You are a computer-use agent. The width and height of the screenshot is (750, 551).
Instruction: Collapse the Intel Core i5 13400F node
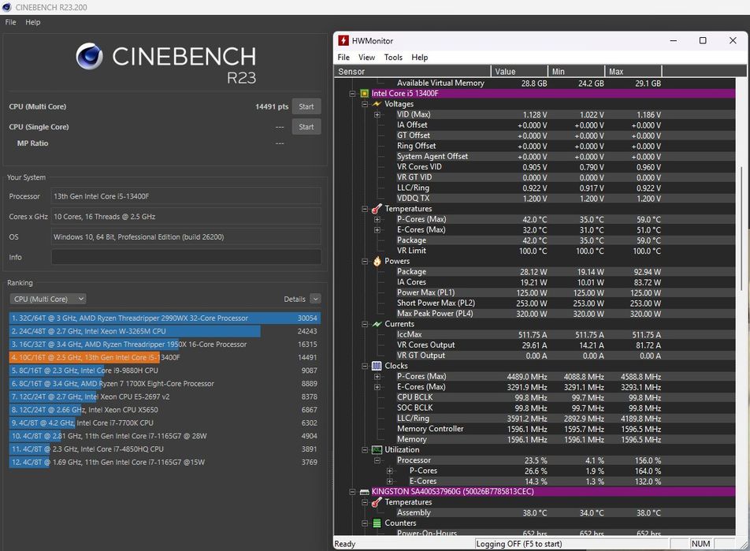(352, 94)
